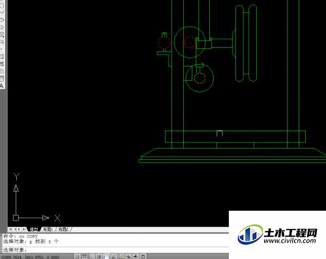Toggle Snap Mode in status bar
Screen dimensions: 326x259
pyautogui.click(x=77, y=256)
